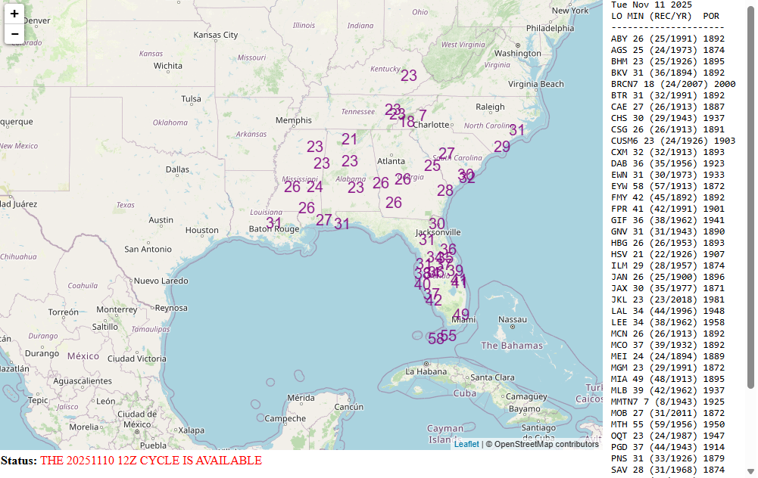Select the 23 marker in Kentucky
Screen dimensions: 758x478
(x=409, y=76)
